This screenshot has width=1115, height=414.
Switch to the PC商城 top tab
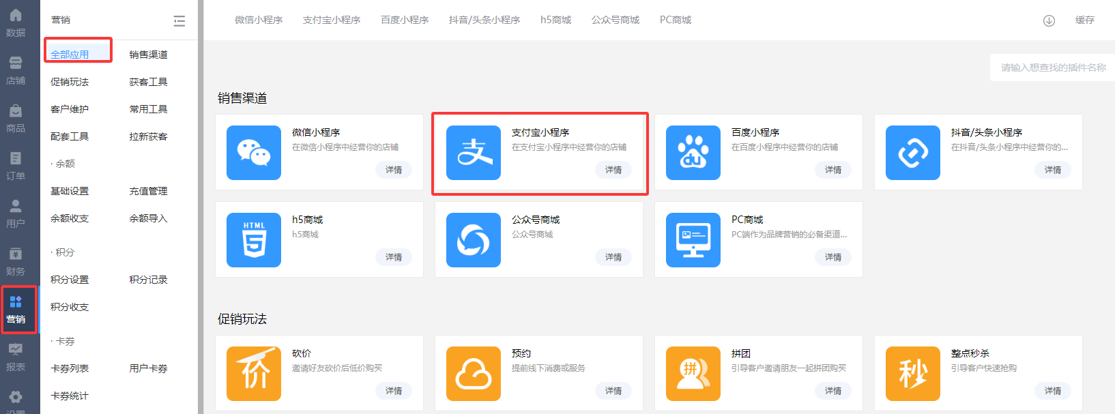(676, 20)
